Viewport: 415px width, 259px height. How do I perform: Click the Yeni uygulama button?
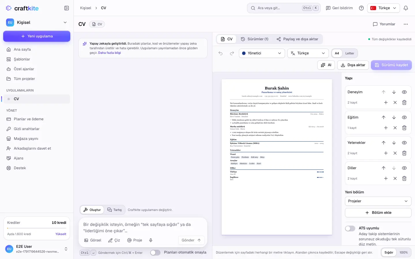tap(37, 36)
